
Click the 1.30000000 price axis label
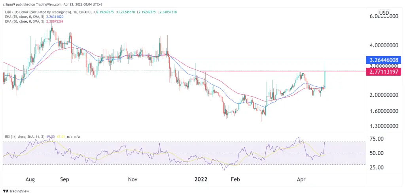383,126
